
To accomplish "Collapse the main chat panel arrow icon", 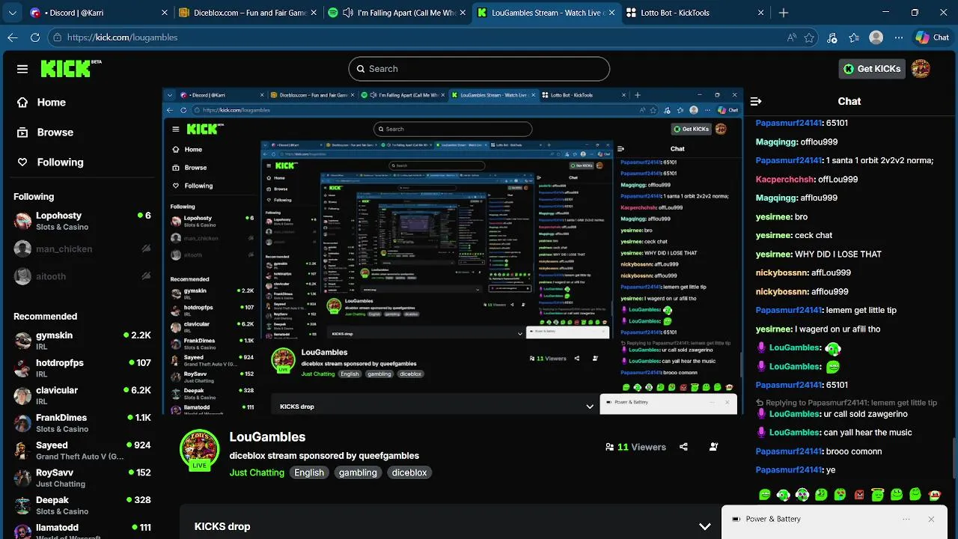I will pyautogui.click(x=756, y=101).
